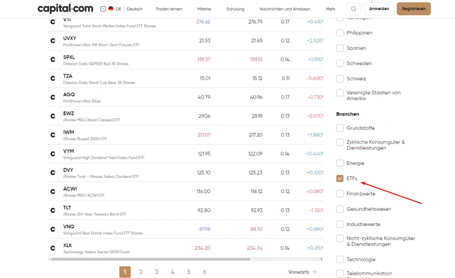Check the Technologie sector filter
Image resolution: width=455 pixels, height=278 pixels.
coord(340,259)
